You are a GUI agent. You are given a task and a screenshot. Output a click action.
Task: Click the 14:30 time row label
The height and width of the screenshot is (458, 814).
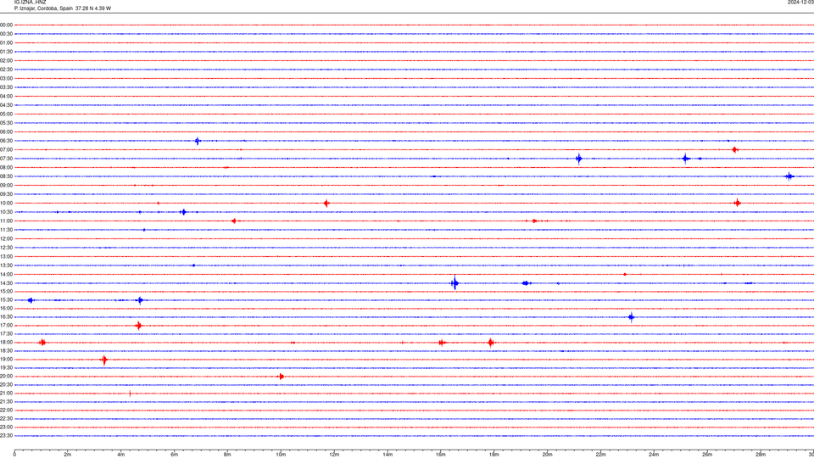pyautogui.click(x=6, y=283)
